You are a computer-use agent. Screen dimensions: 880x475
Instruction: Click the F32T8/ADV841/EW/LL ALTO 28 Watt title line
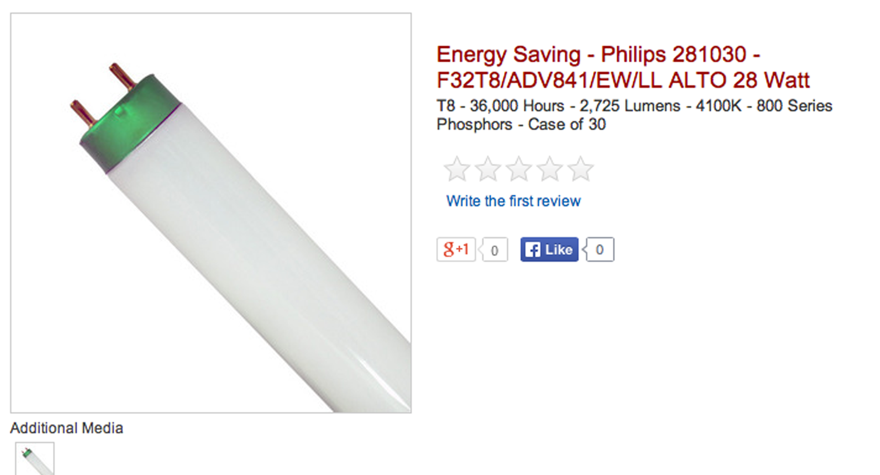(x=623, y=80)
